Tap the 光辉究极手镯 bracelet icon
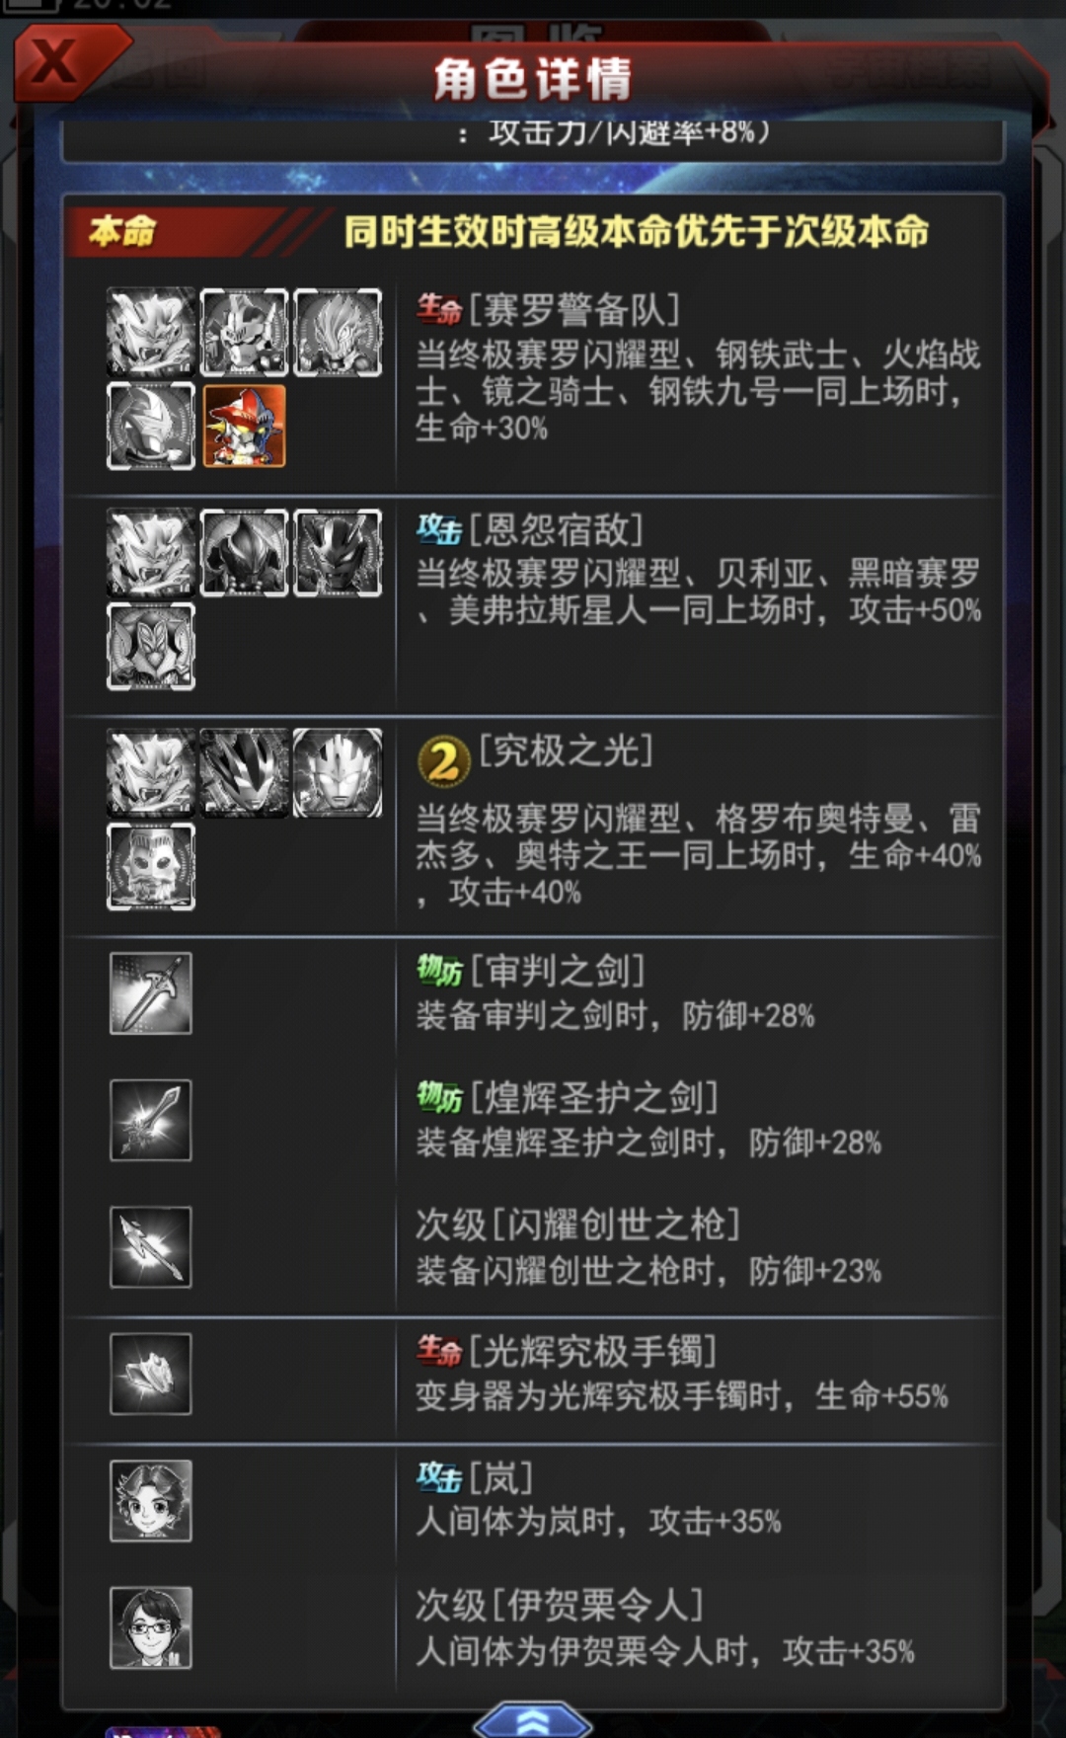Screen dimensions: 1066x1738 (151, 1374)
